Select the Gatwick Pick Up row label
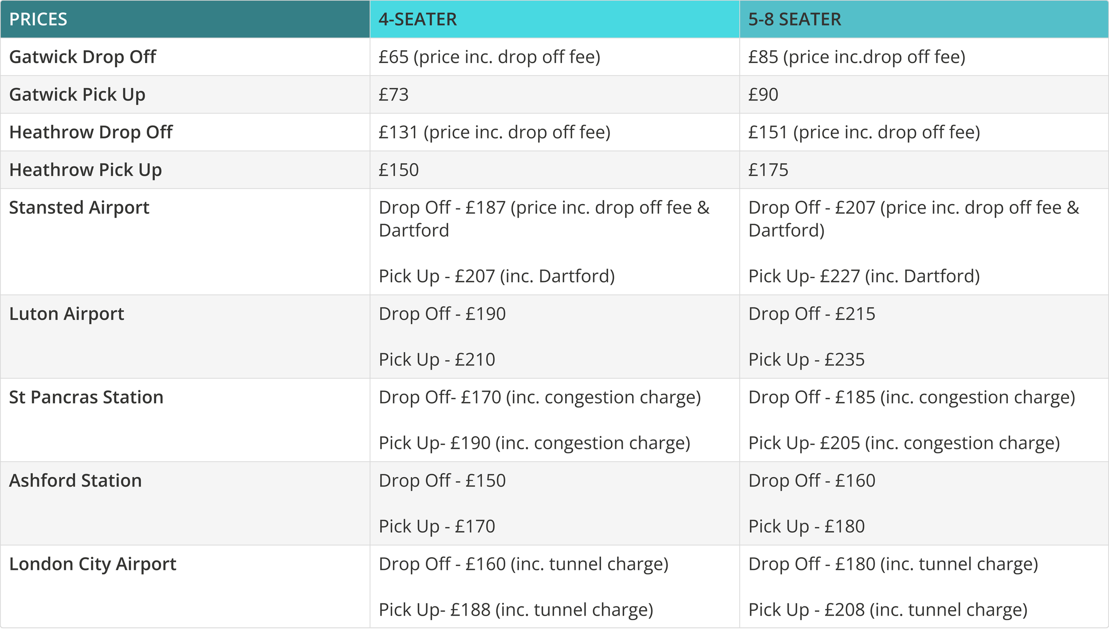The image size is (1109, 629). [x=77, y=94]
